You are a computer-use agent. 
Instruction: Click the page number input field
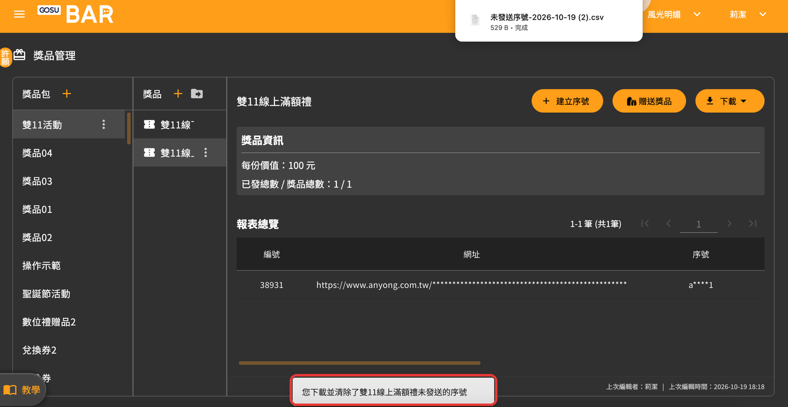pyautogui.click(x=698, y=224)
